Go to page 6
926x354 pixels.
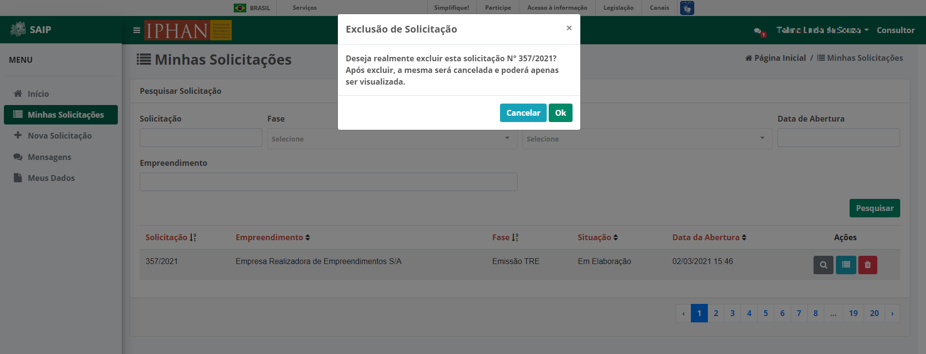[782, 313]
